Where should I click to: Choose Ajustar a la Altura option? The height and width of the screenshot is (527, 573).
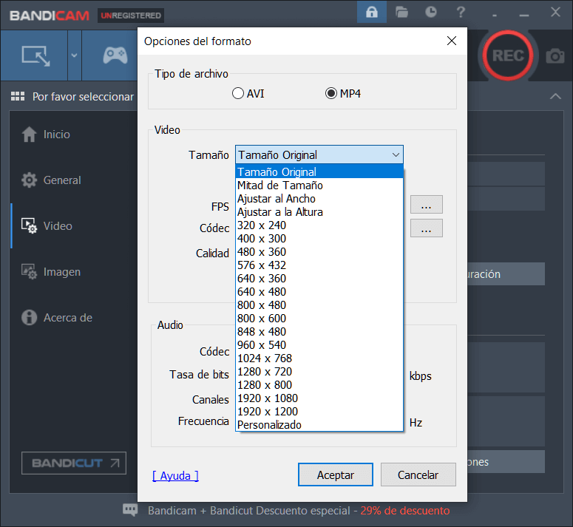coord(319,212)
